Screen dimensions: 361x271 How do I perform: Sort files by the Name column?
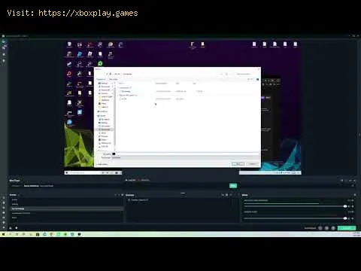point(121,84)
